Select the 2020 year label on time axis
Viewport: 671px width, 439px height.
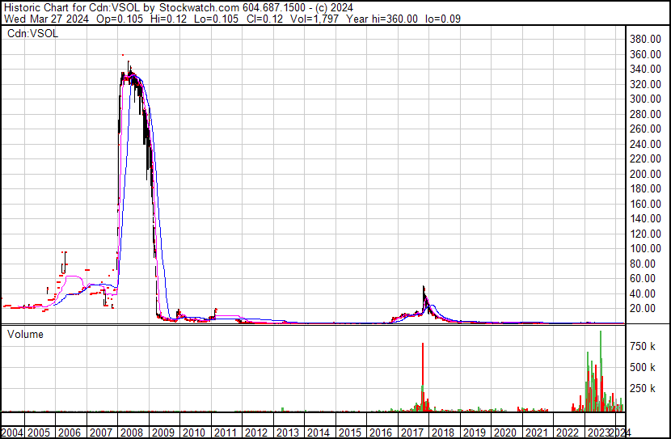click(x=505, y=432)
